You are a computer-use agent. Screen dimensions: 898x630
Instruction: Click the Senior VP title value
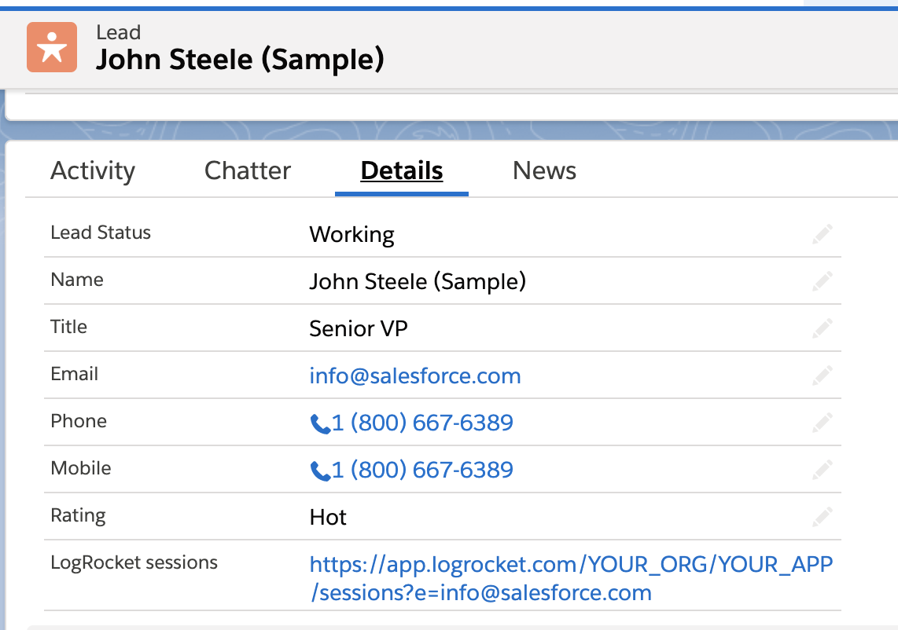click(x=359, y=328)
